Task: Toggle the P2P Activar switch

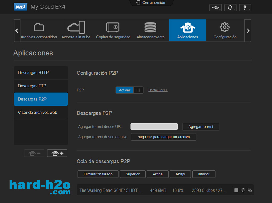Action: coord(129,90)
